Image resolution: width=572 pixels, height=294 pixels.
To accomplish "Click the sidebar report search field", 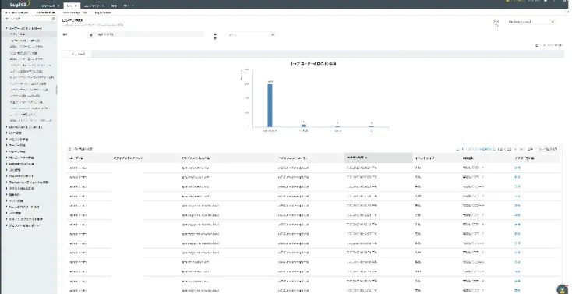I will point(28,19).
